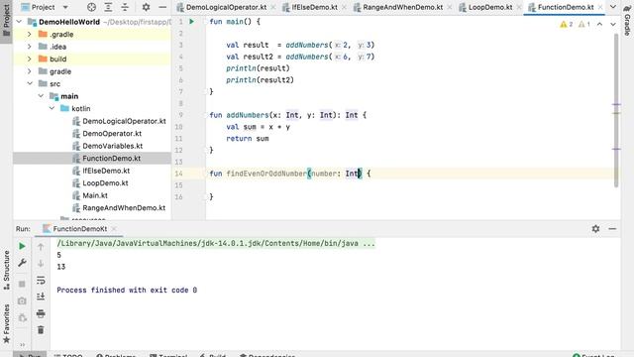Hide the Project panel with minus icon

pyautogui.click(x=162, y=7)
